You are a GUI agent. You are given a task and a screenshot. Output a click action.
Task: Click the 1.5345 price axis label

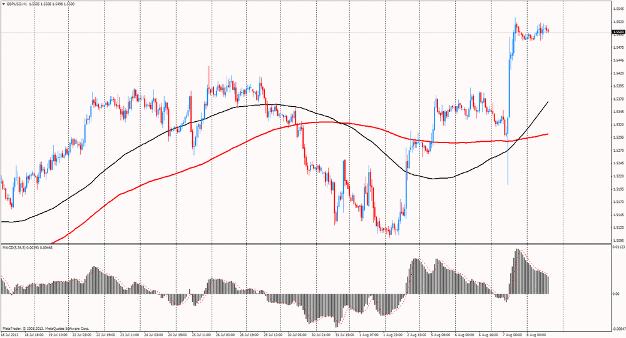(x=618, y=112)
